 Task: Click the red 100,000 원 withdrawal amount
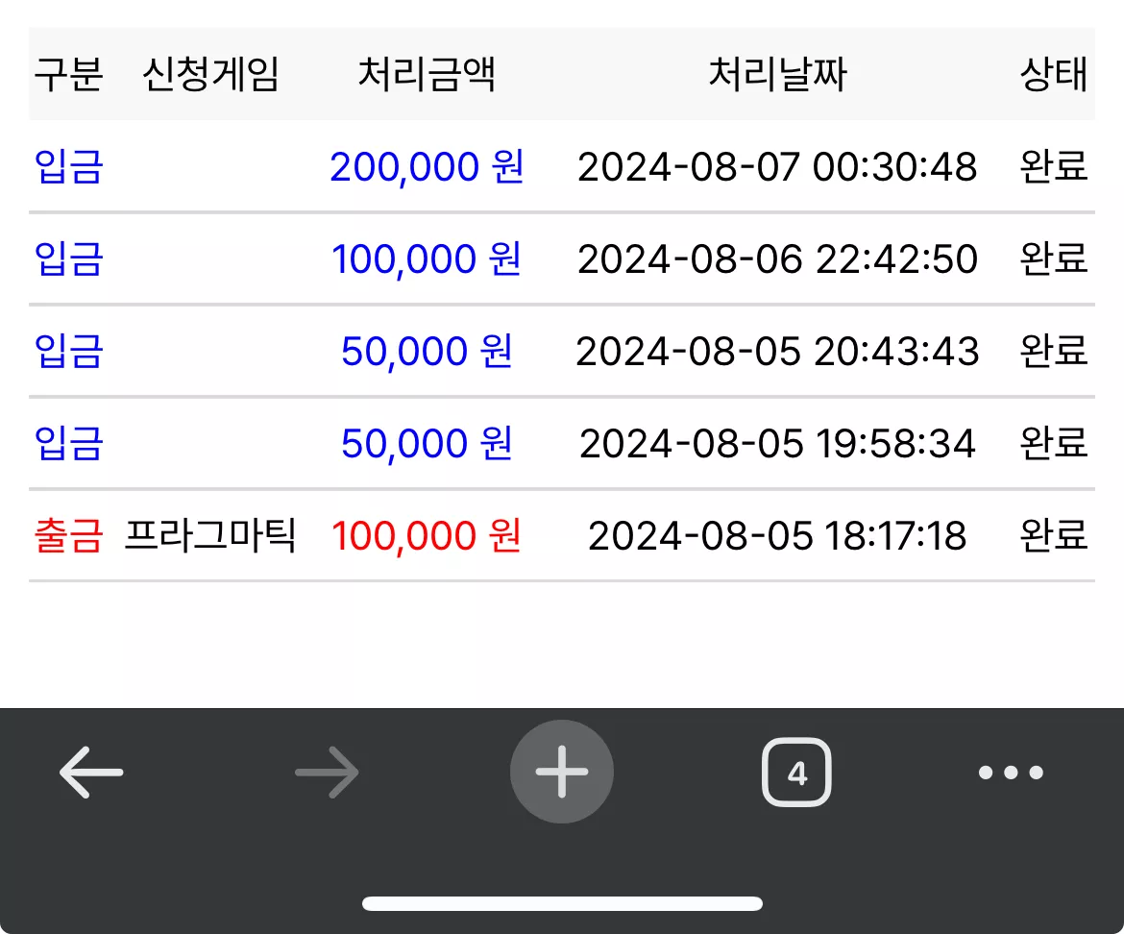[x=427, y=535]
